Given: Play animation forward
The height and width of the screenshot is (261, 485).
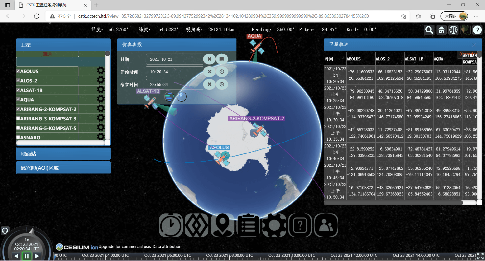Looking at the screenshot, I should coord(37,256).
